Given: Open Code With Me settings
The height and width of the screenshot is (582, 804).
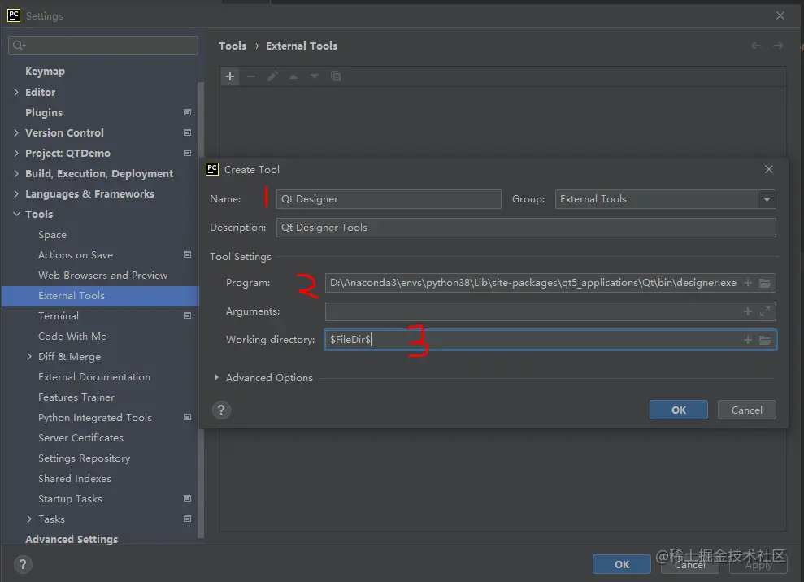Looking at the screenshot, I should click(x=72, y=337).
